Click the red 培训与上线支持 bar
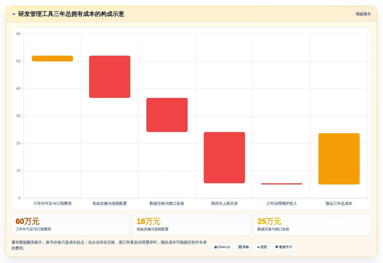 click(224, 158)
